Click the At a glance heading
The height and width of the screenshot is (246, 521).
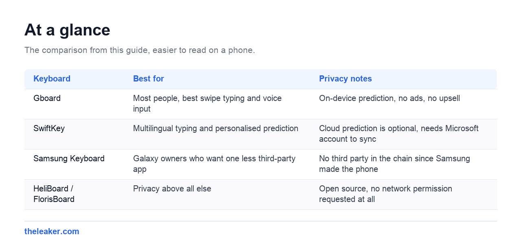67,30
